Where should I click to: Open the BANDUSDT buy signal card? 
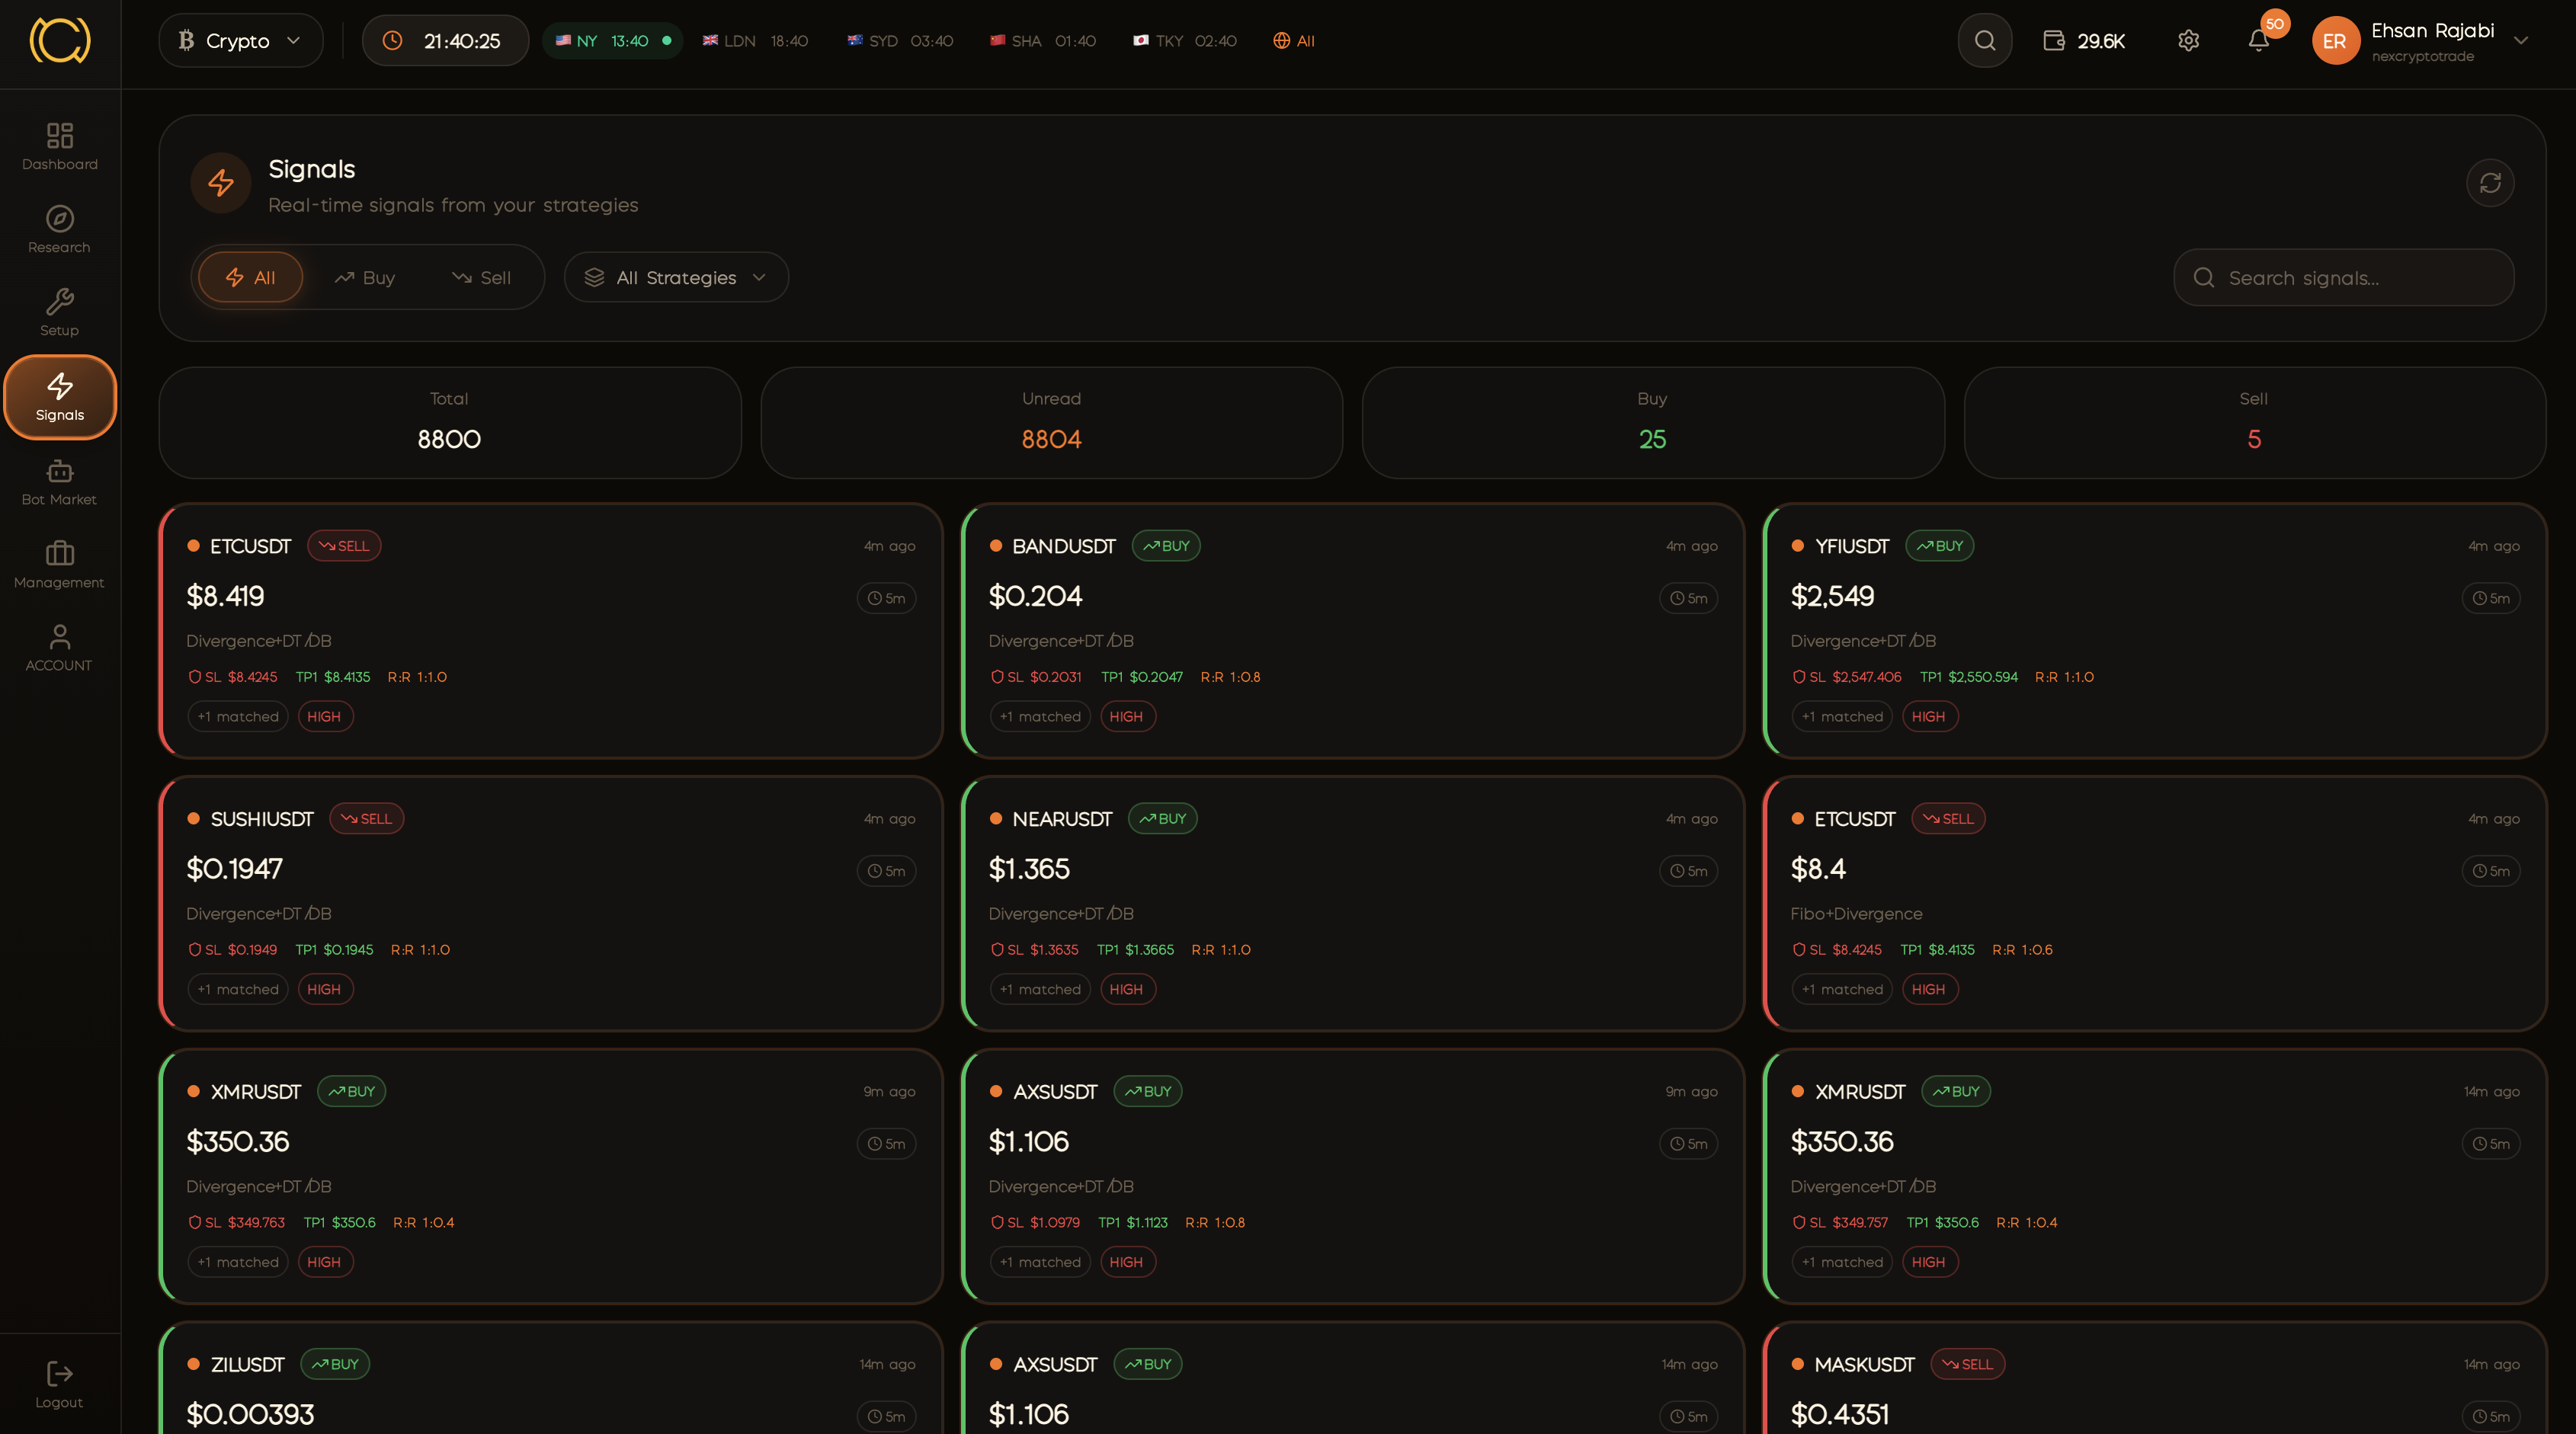(1352, 631)
